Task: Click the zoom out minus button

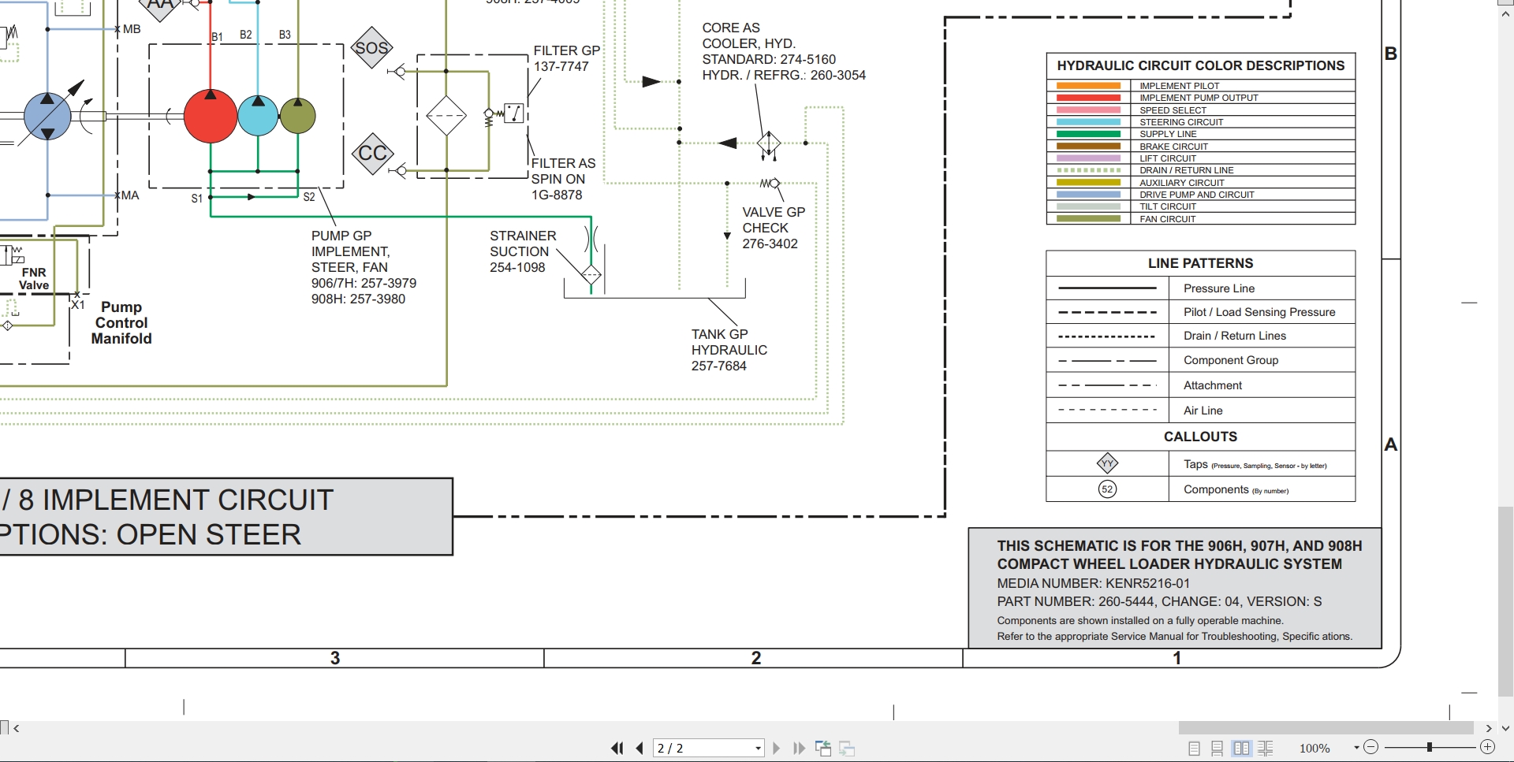Action: (x=1370, y=746)
